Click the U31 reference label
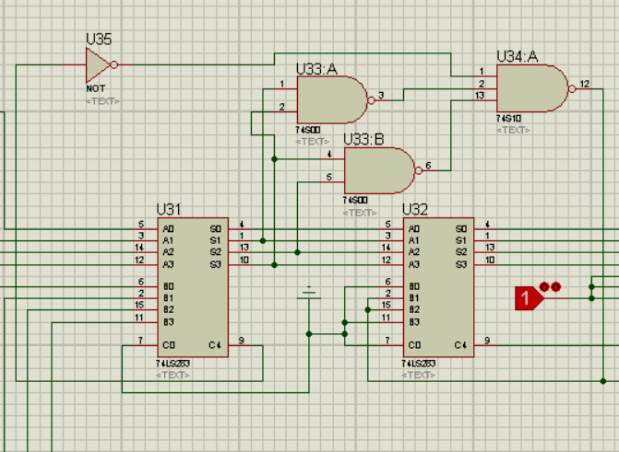The height and width of the screenshot is (452, 619). pos(169,209)
